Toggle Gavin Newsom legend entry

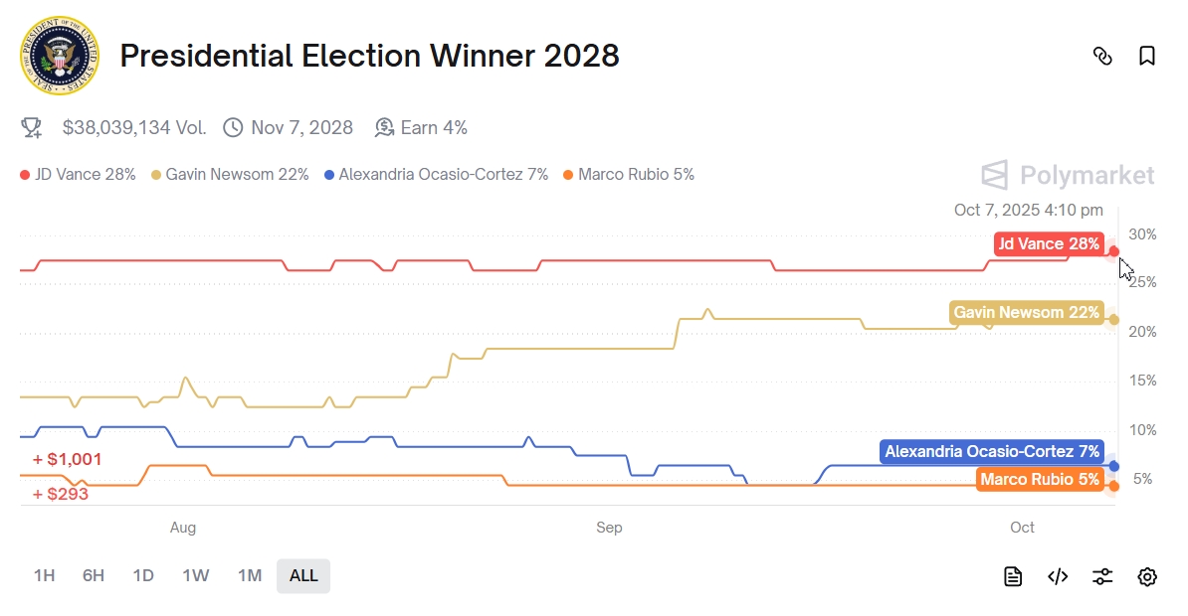pyautogui.click(x=230, y=175)
